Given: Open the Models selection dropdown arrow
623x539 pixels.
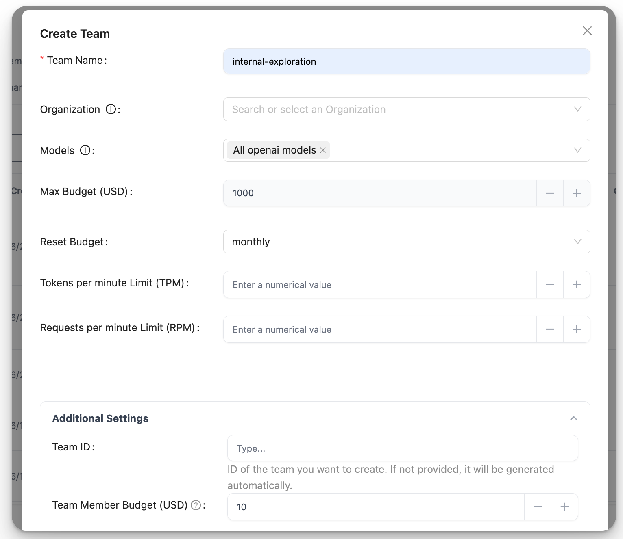Looking at the screenshot, I should pos(577,150).
